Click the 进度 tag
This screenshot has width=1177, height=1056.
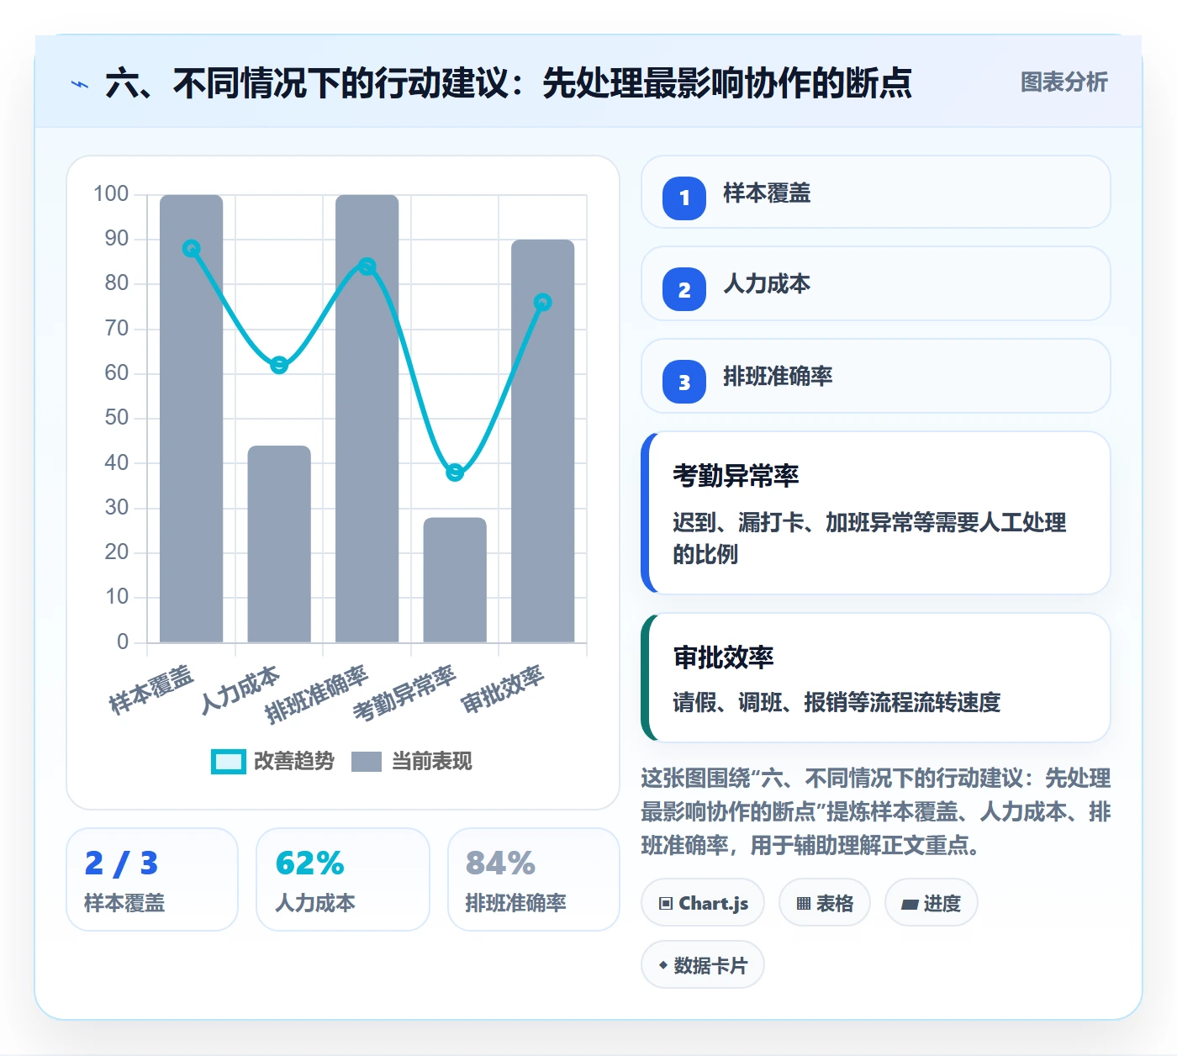pos(932,903)
